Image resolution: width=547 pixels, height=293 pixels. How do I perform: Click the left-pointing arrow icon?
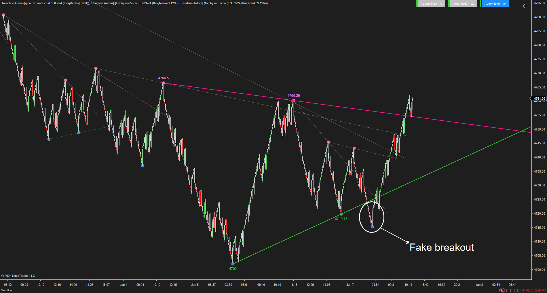[x=525, y=6]
